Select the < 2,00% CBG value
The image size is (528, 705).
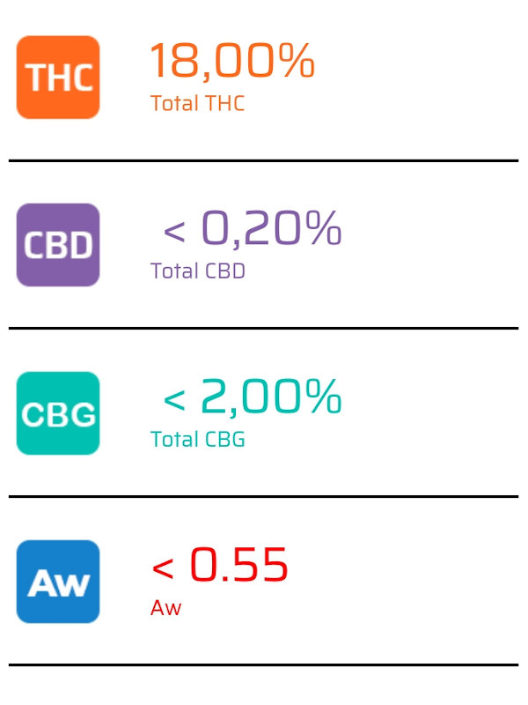tap(253, 397)
